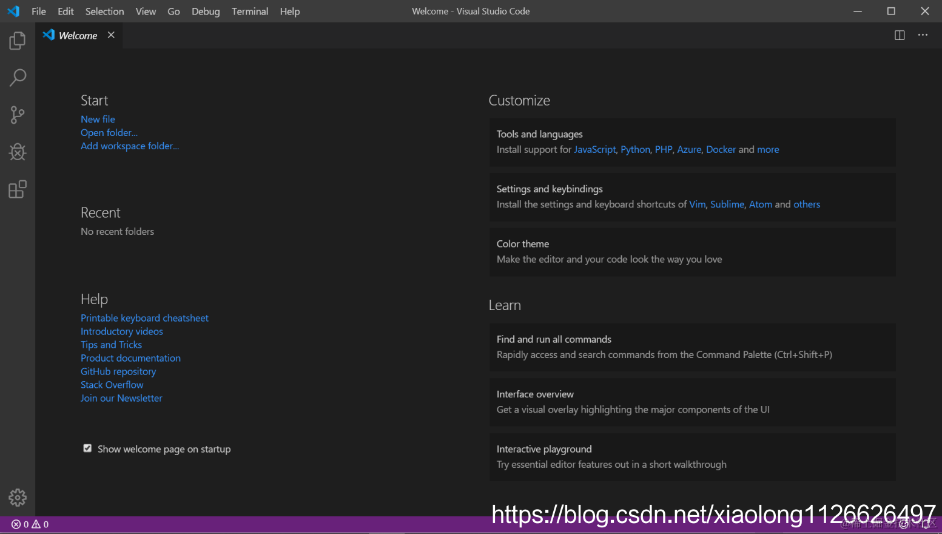Open the Go menu

[x=173, y=12]
